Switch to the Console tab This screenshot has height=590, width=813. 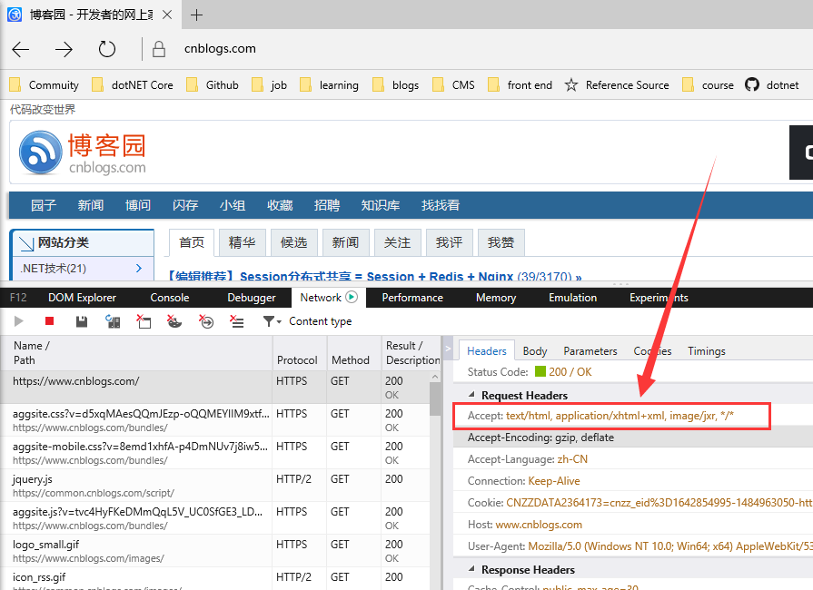pos(170,298)
